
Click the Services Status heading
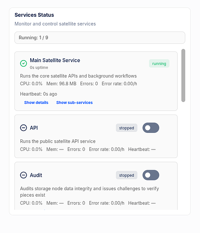(34, 15)
